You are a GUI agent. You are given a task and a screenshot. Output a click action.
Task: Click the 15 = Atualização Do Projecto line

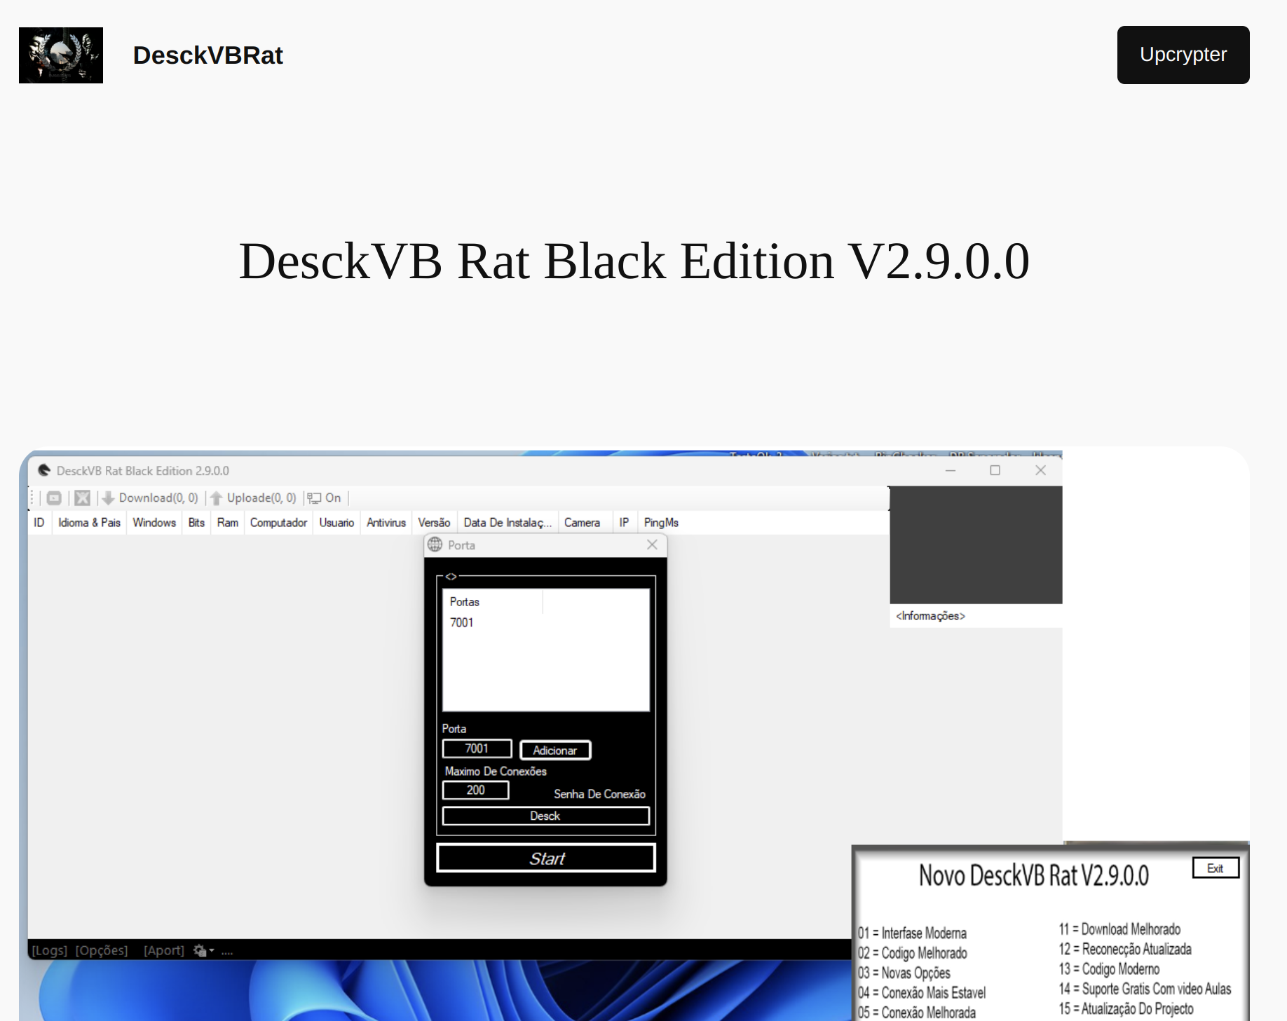[x=1126, y=1009]
